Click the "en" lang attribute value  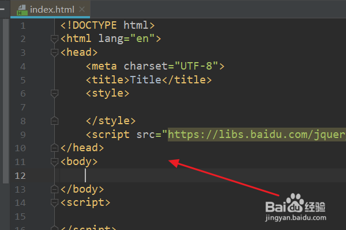click(x=142, y=39)
